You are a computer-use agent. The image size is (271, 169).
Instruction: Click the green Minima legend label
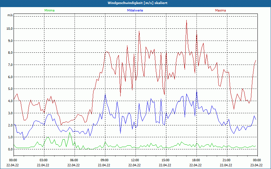click(x=49, y=10)
